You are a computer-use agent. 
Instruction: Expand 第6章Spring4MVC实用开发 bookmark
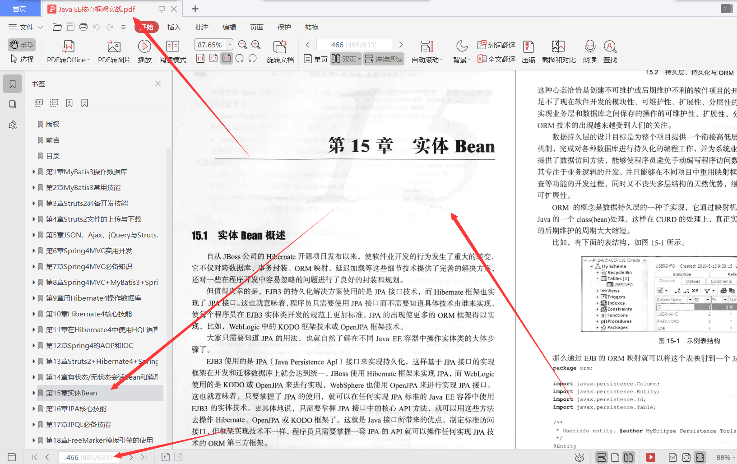[x=33, y=251]
